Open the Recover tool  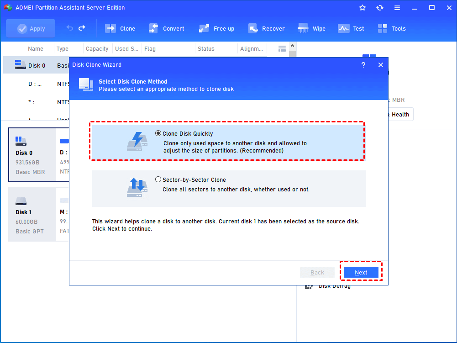(x=266, y=29)
